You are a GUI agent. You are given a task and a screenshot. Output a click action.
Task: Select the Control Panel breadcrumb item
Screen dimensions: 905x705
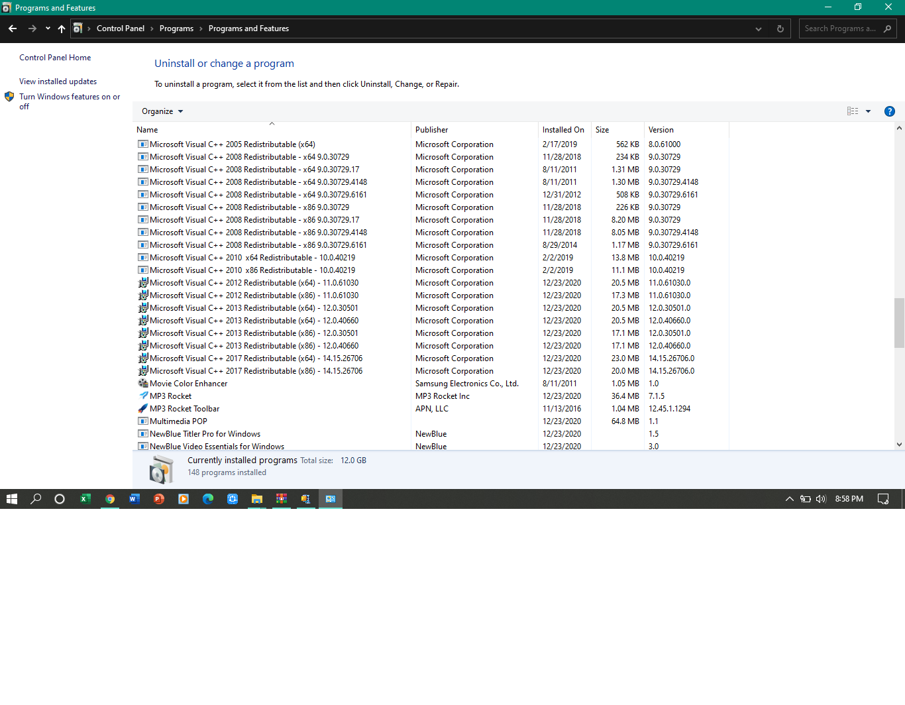[x=121, y=28]
